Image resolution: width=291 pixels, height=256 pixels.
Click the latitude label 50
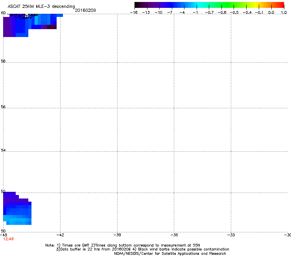[x=3, y=231]
